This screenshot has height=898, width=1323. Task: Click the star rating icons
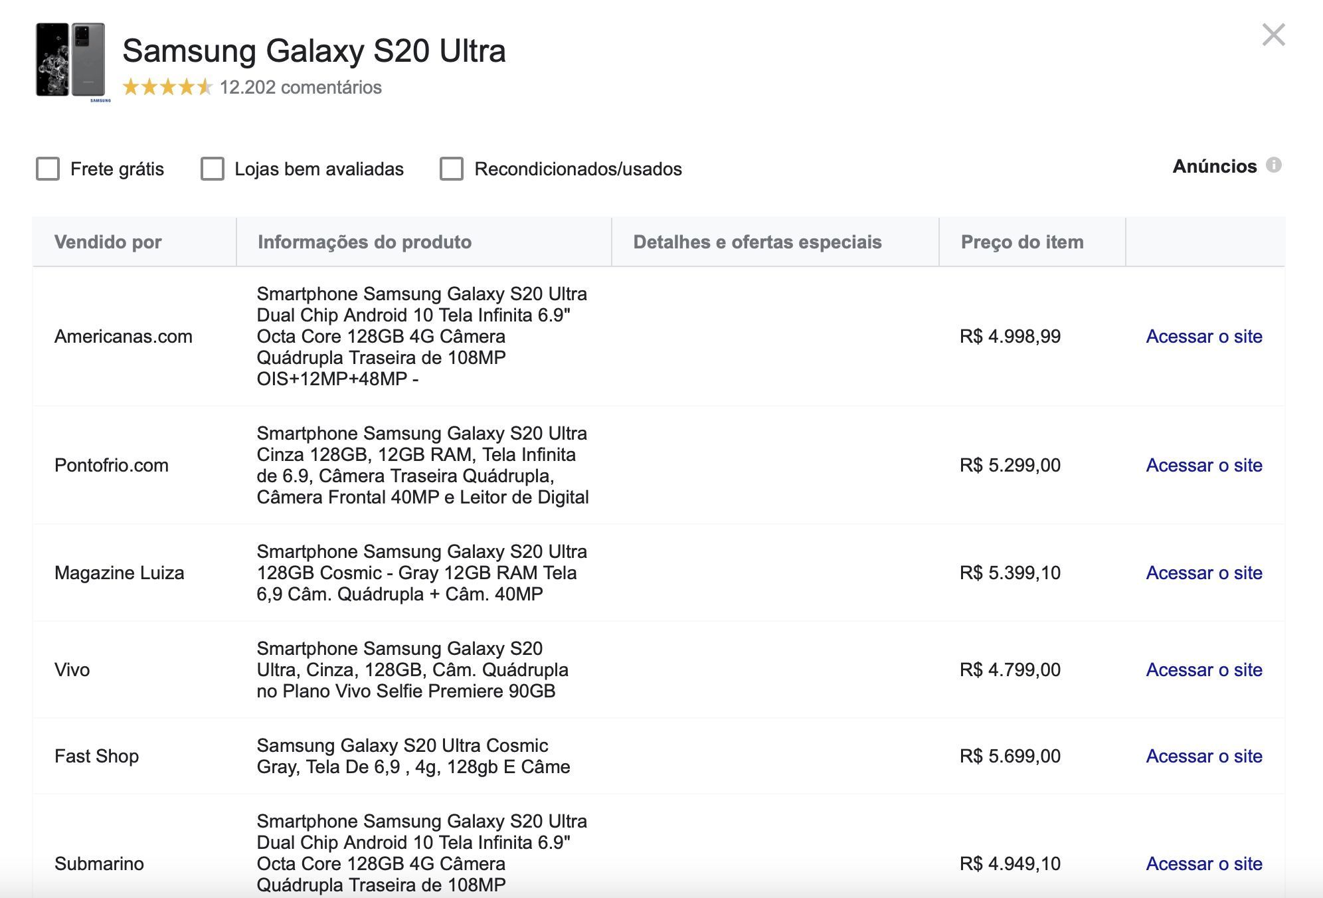click(x=167, y=87)
